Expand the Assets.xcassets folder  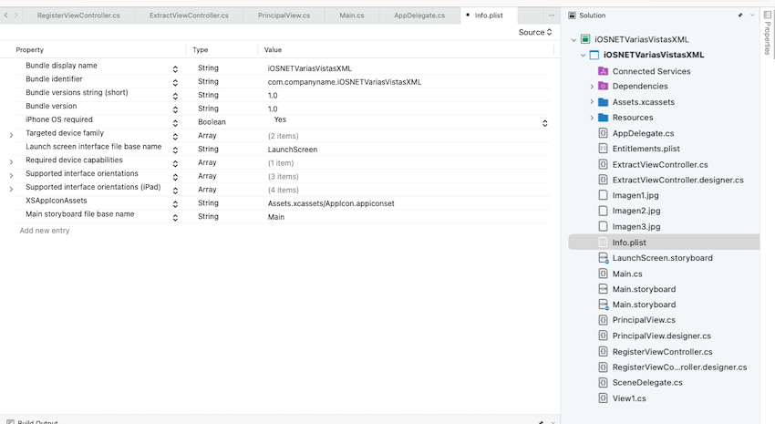coord(592,102)
